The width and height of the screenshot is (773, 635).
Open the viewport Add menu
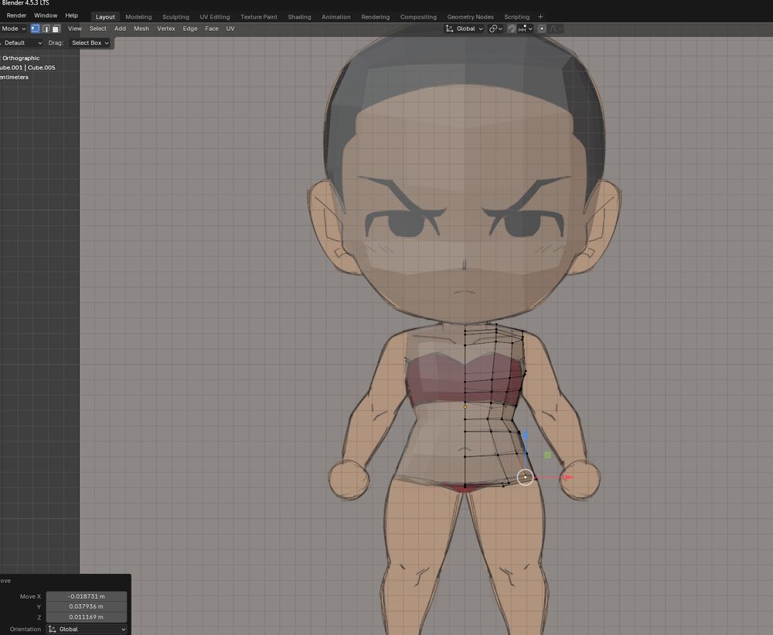[x=120, y=29]
